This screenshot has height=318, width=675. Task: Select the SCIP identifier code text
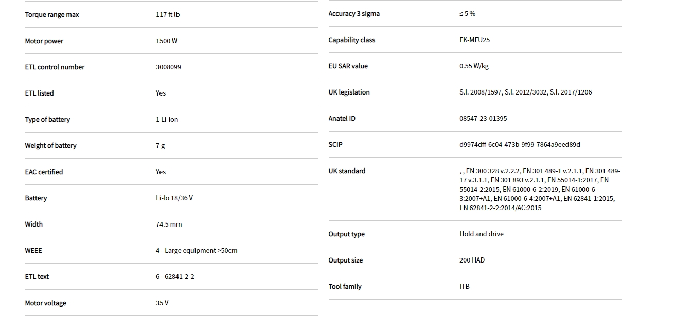[520, 145]
